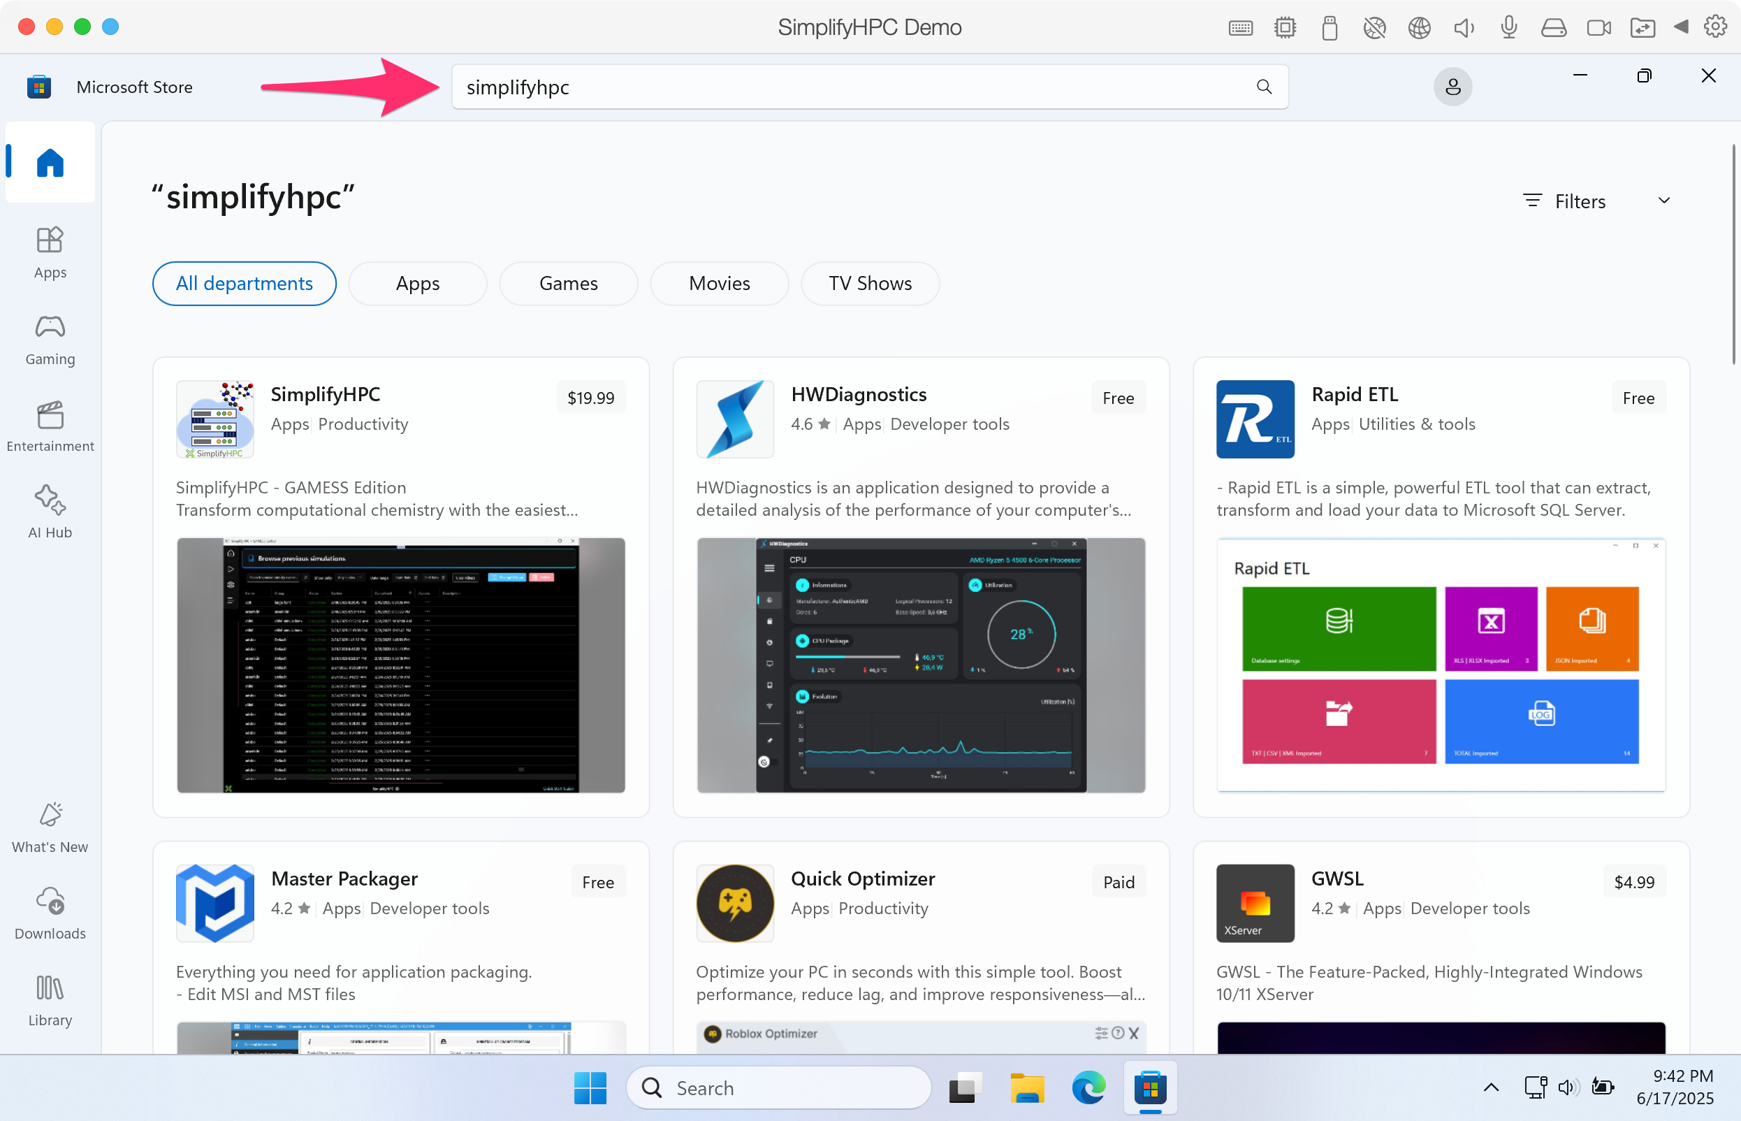
Task: Open AI Hub from sidebar
Action: click(x=50, y=512)
